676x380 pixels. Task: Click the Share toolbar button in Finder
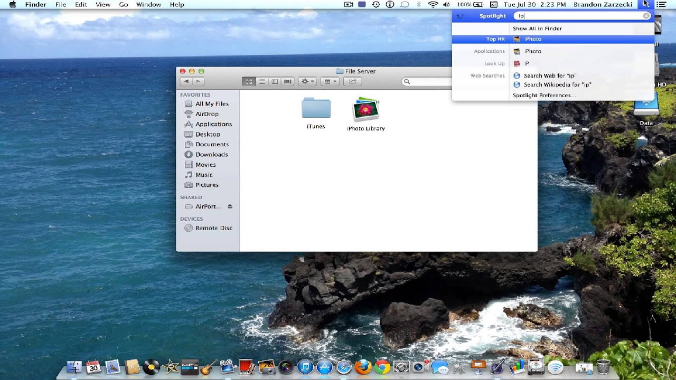pyautogui.click(x=352, y=81)
